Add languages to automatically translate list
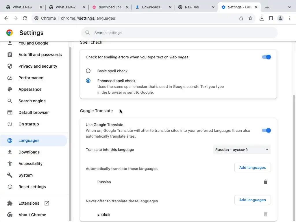 (252, 167)
